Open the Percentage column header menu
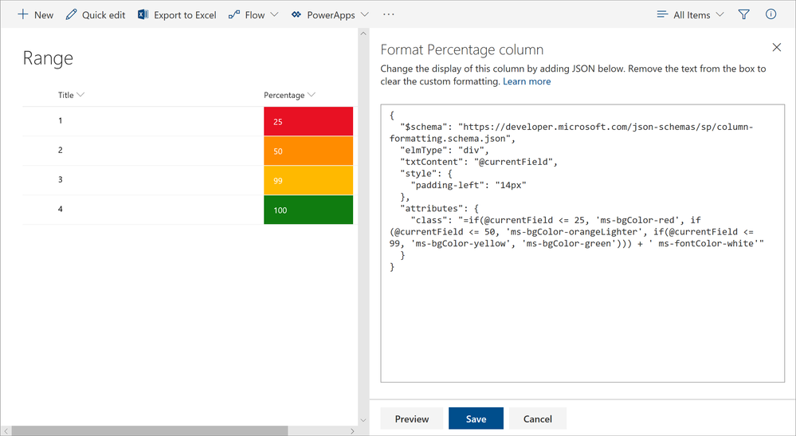This screenshot has width=796, height=436. [x=289, y=95]
